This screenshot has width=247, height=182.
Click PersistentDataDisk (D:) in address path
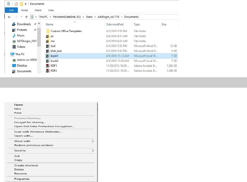(67, 17)
